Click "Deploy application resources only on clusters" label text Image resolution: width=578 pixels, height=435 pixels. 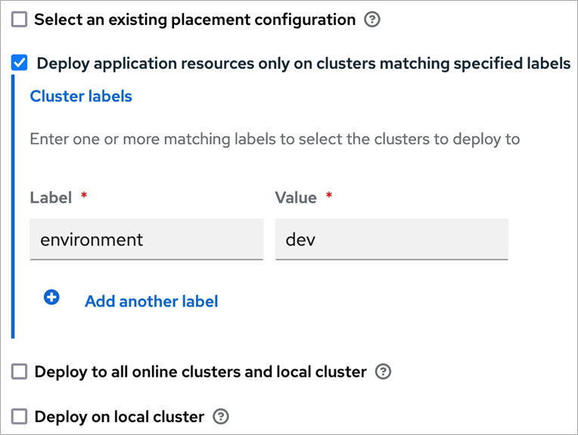pos(303,63)
